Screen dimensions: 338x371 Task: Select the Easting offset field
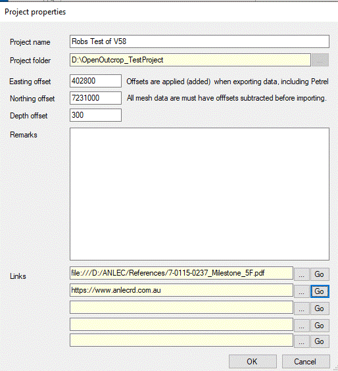pyautogui.click(x=95, y=81)
